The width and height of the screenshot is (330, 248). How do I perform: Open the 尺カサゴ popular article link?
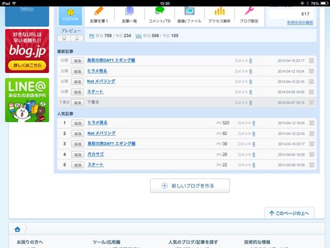[x=96, y=154]
